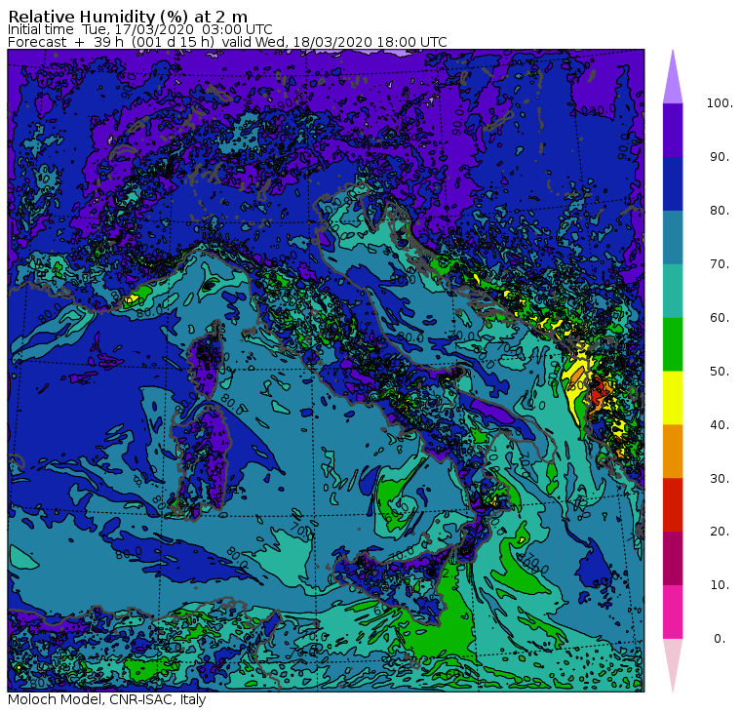Click the '0.' colorbar label
The width and height of the screenshot is (741, 713).
(720, 639)
